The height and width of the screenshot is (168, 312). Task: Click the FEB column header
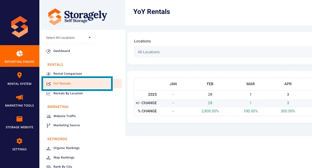210,84
